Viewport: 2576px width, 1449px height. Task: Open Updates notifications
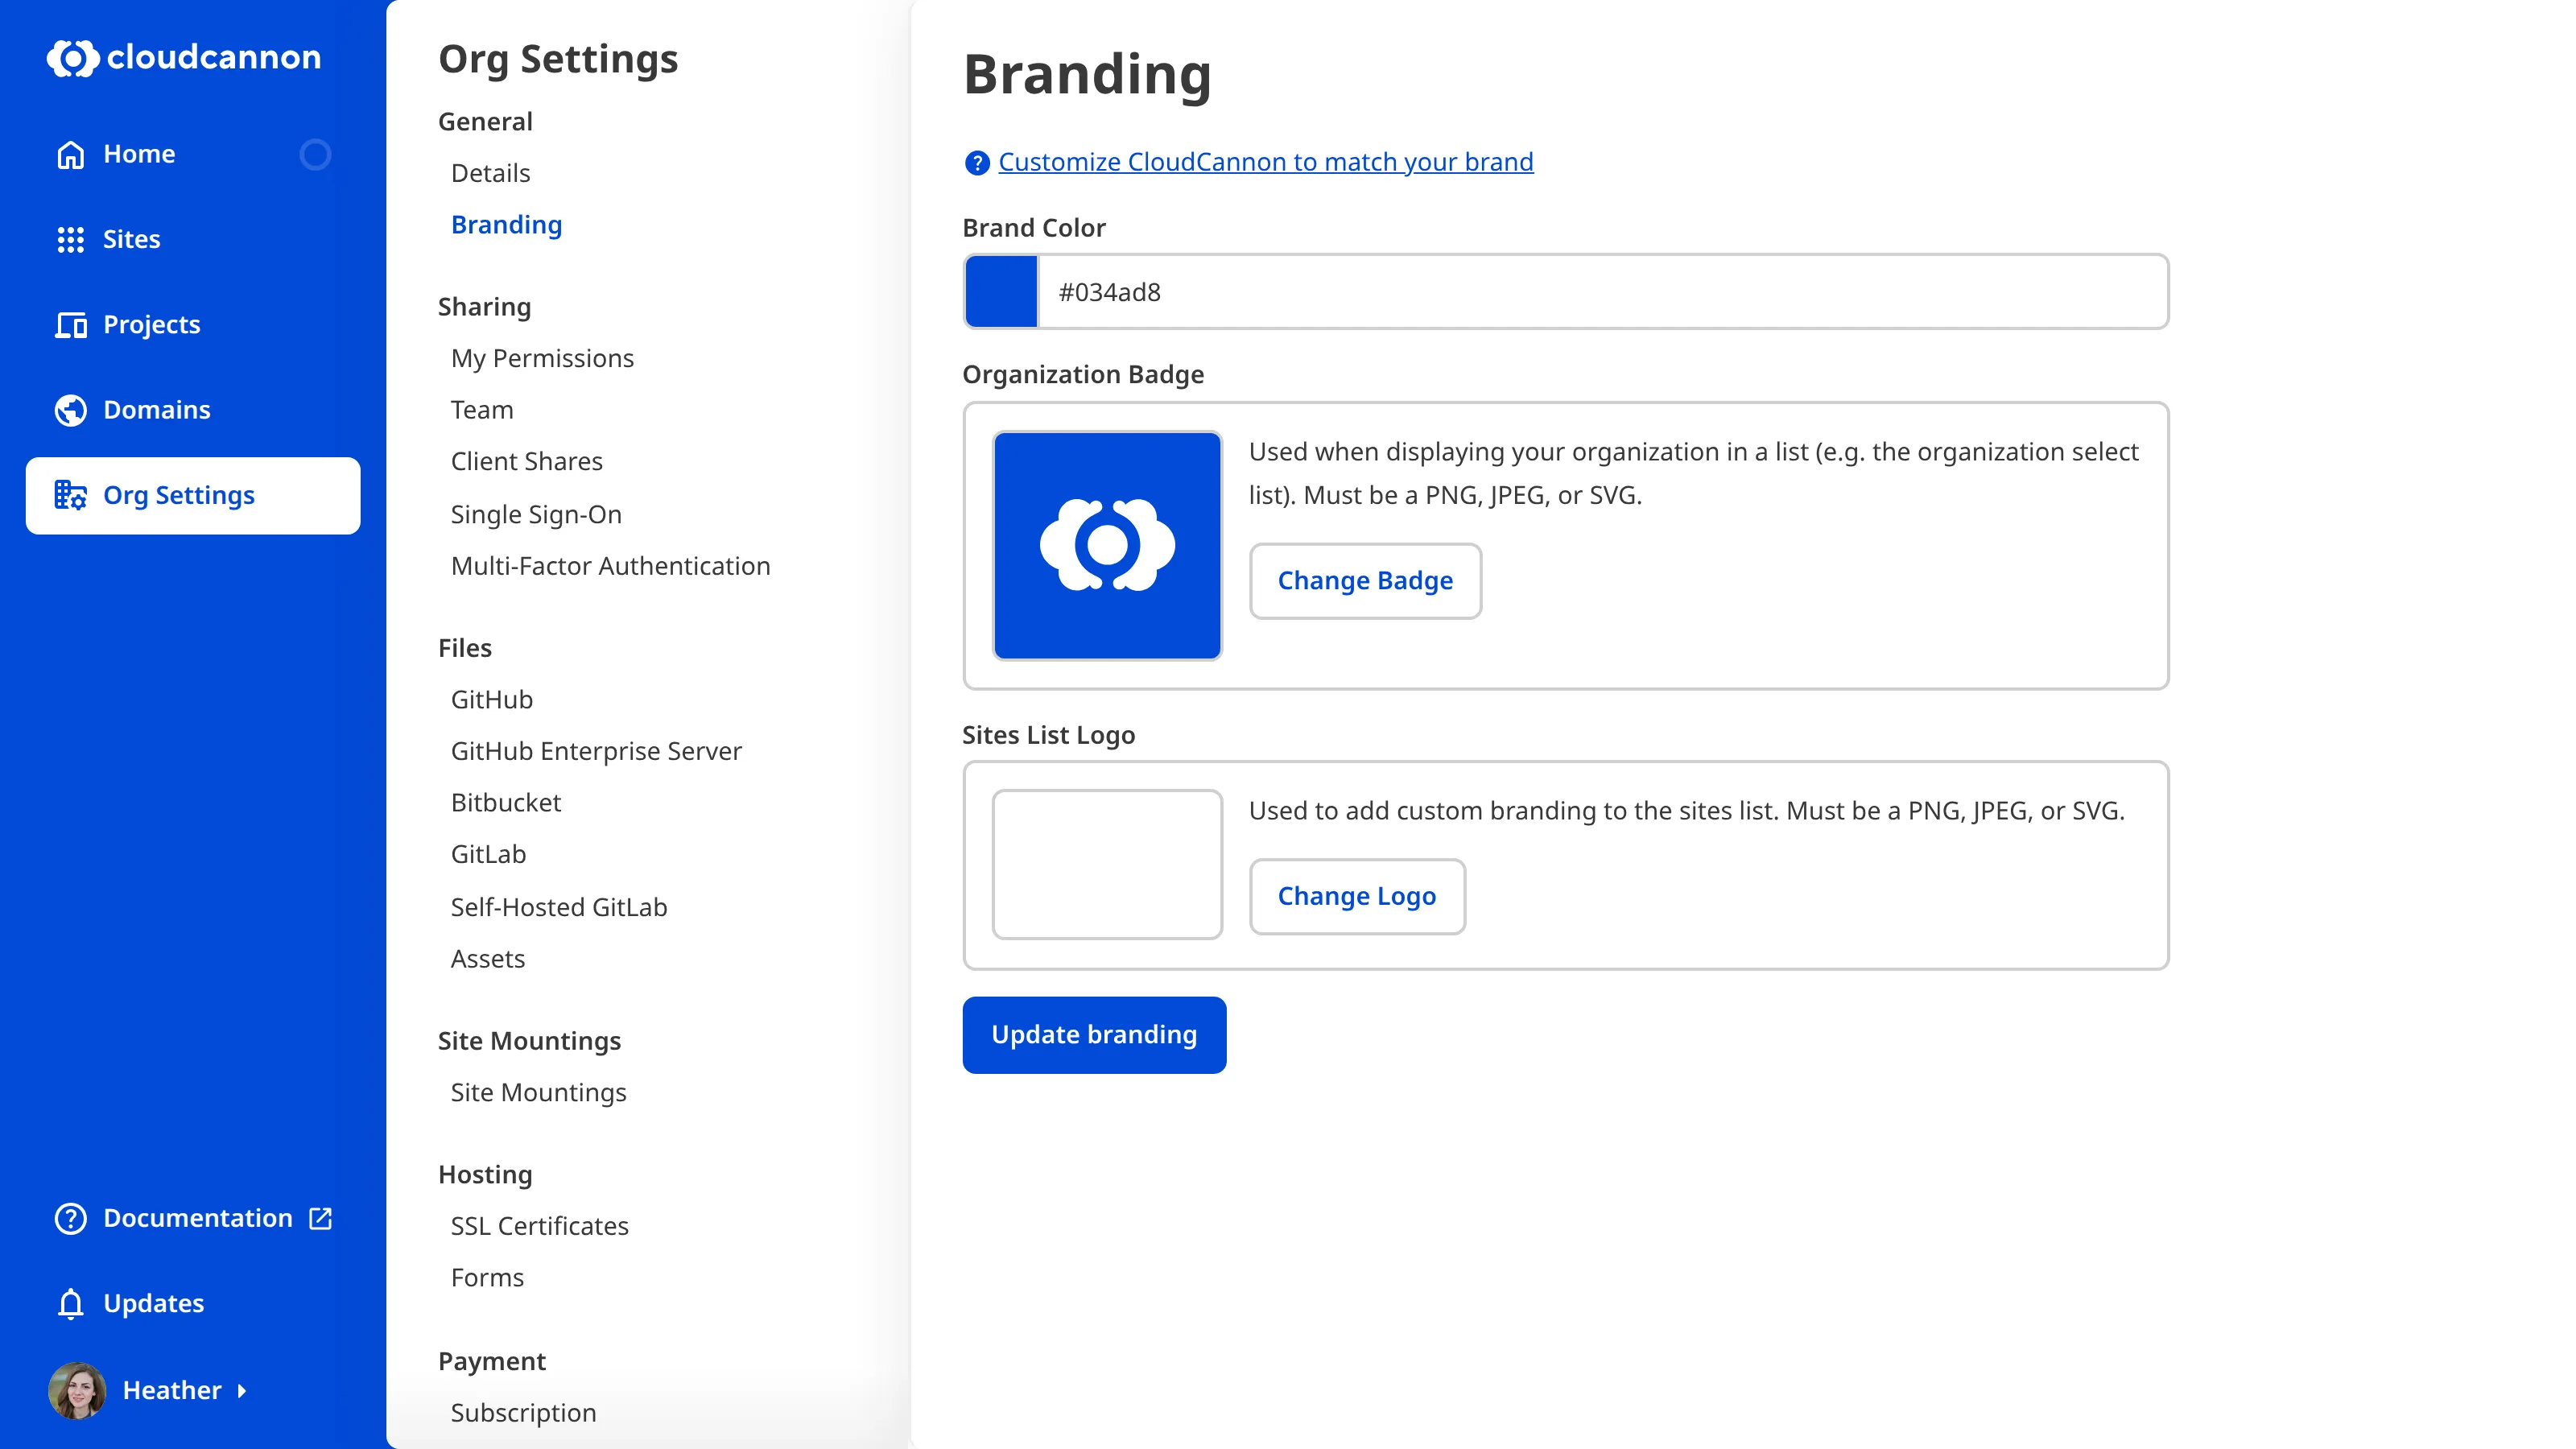[x=193, y=1303]
